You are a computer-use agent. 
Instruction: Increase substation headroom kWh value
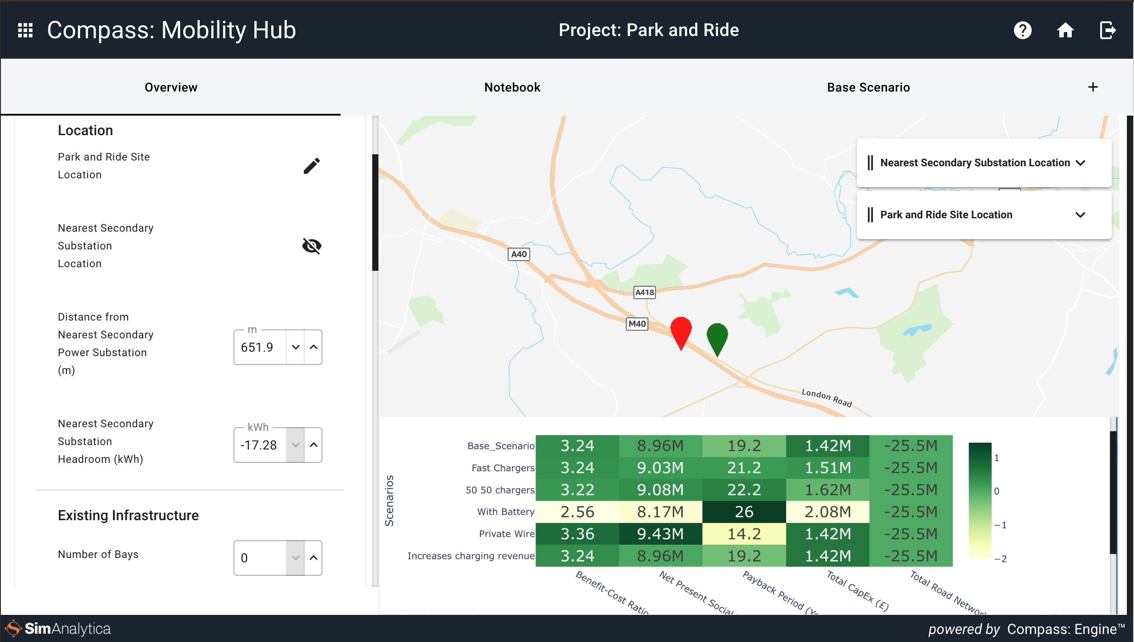314,445
